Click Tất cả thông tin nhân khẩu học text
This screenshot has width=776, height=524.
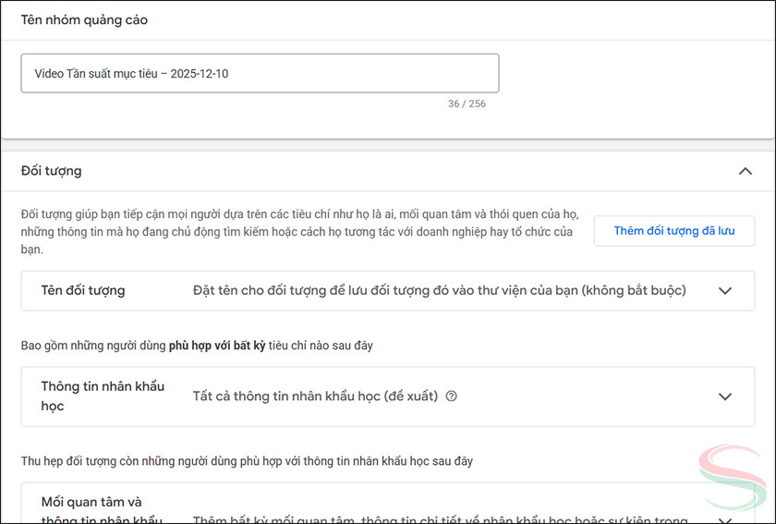click(x=314, y=396)
